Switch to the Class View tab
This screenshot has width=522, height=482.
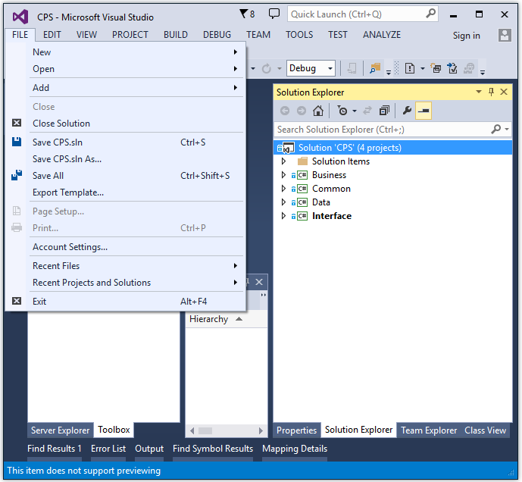point(486,430)
